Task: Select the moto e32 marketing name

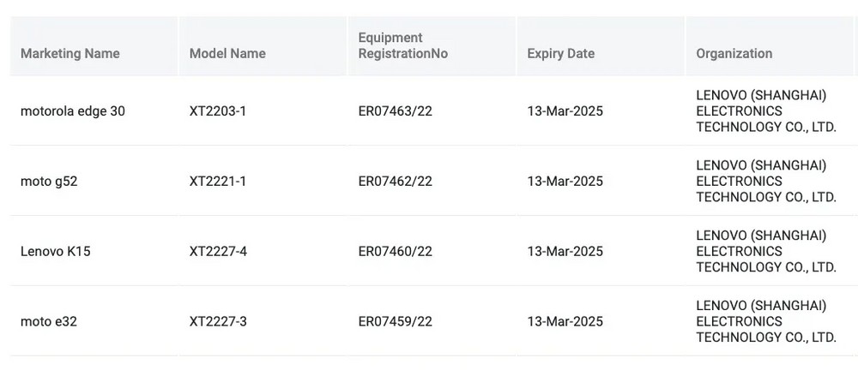Action: tap(50, 322)
